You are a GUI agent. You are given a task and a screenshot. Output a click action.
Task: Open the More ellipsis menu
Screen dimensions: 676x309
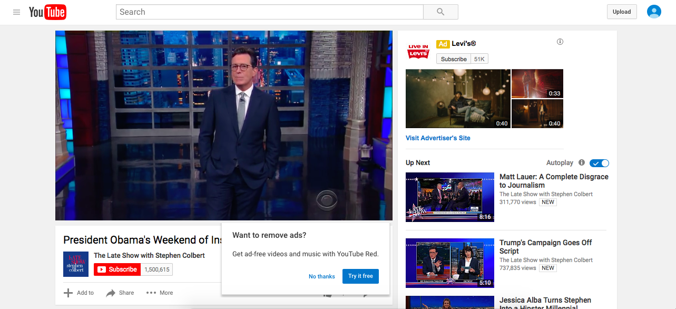tap(151, 293)
